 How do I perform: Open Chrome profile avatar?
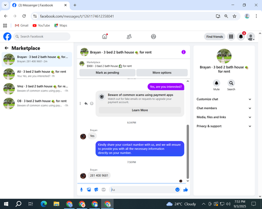247,16
